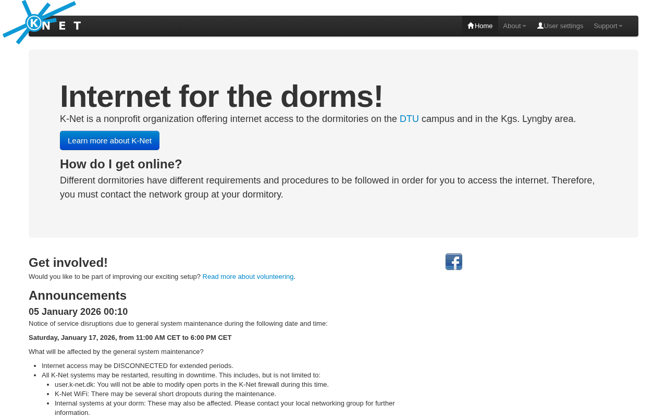Click the bold Saturday, January 17 maintenance date

tap(130, 338)
